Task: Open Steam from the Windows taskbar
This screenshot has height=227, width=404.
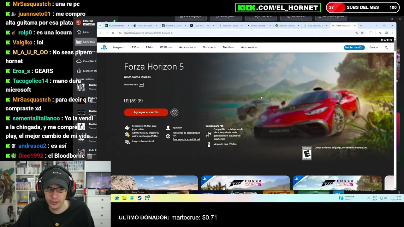Action: tap(140, 198)
